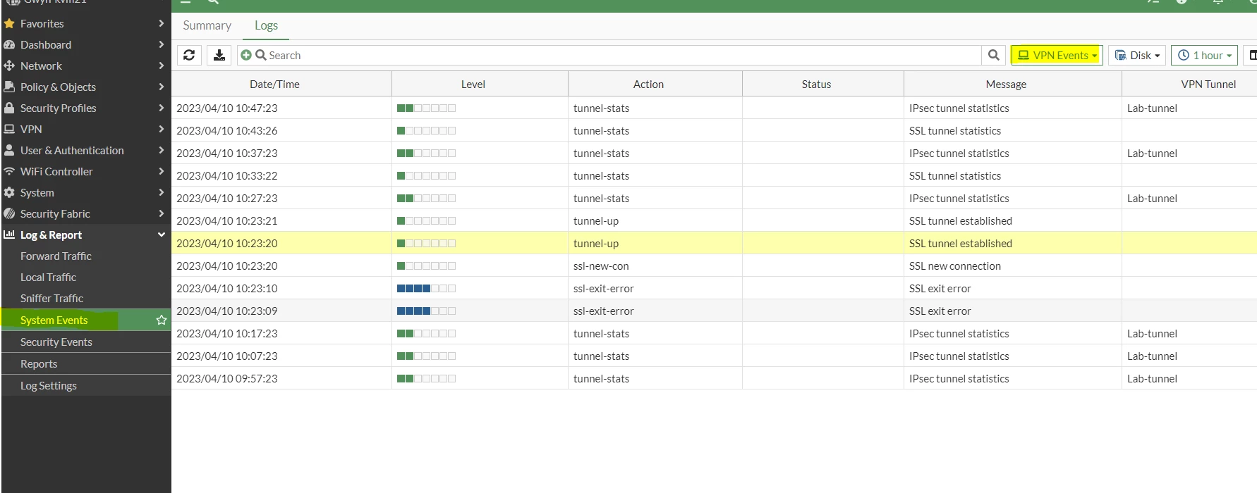
Task: Open Forward Traffic logs
Action: coord(56,256)
